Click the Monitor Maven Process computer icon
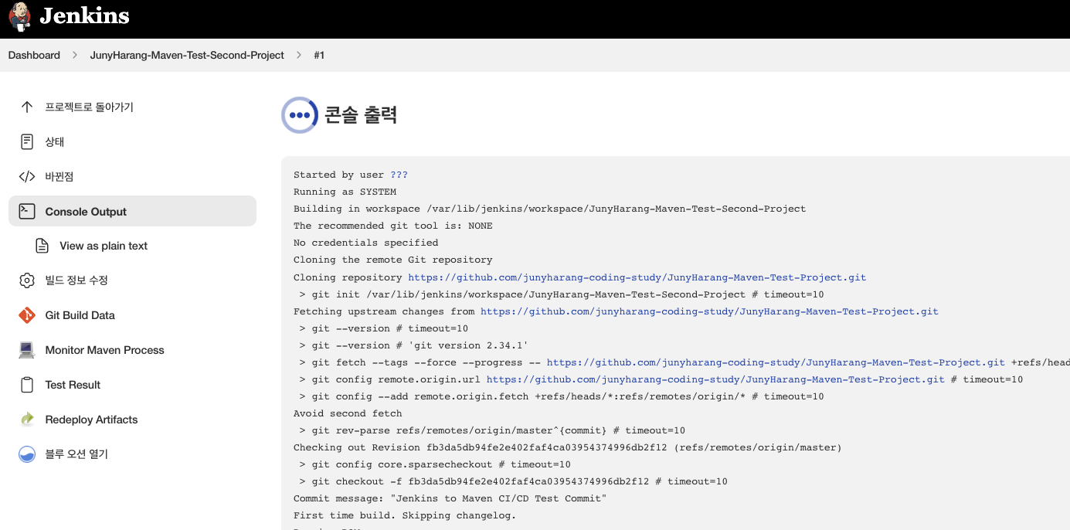Screen dimensions: 1070x530 (27, 350)
